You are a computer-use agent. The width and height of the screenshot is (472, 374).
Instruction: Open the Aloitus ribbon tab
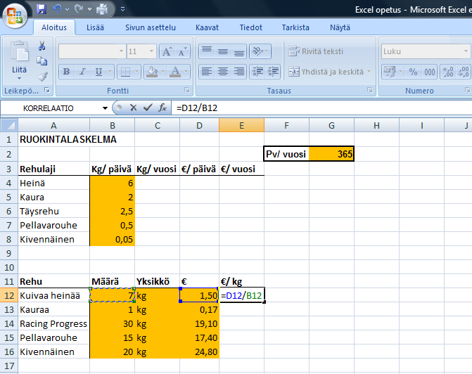[x=54, y=27]
